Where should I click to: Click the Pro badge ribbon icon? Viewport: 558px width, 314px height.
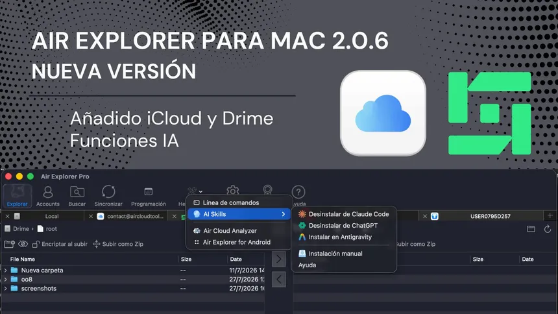pos(267,189)
